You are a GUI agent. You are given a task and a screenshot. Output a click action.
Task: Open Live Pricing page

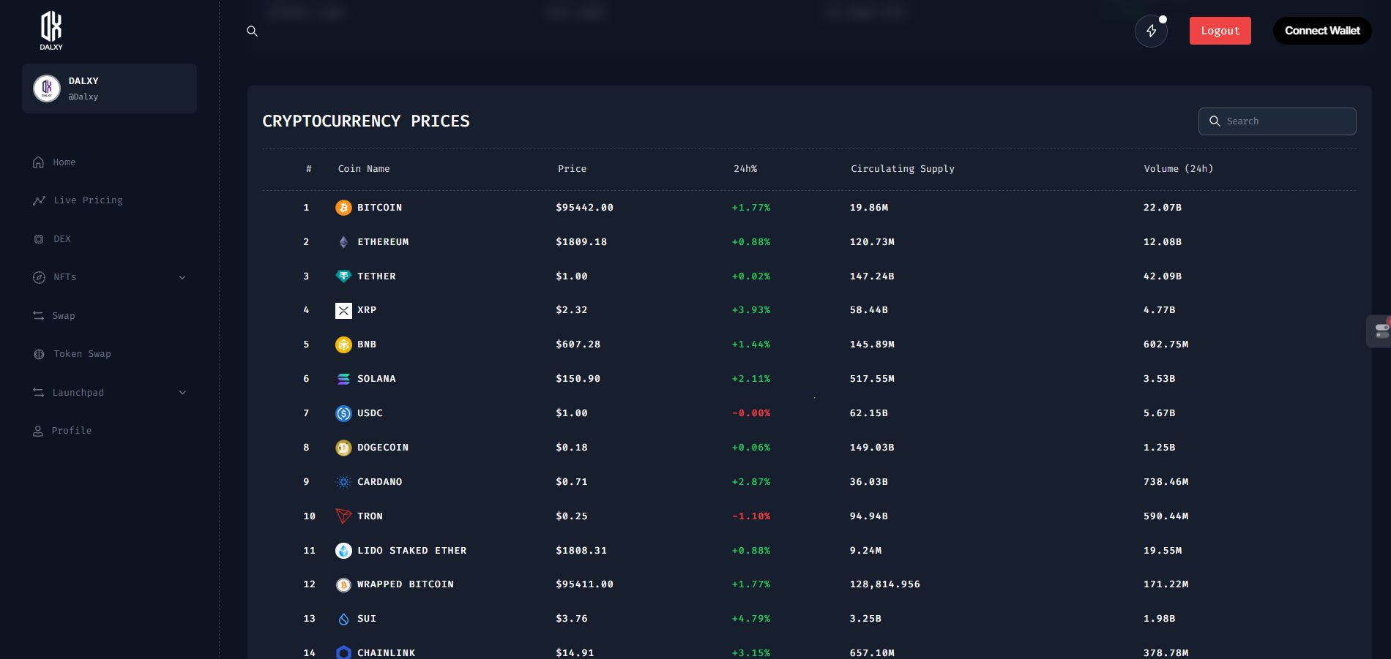tap(88, 200)
